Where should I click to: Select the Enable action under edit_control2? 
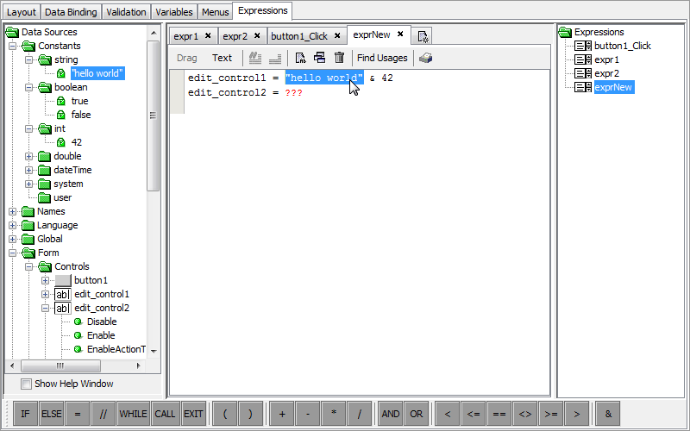[100, 335]
